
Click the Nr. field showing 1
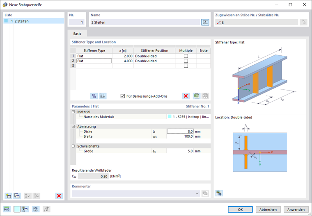point(77,22)
